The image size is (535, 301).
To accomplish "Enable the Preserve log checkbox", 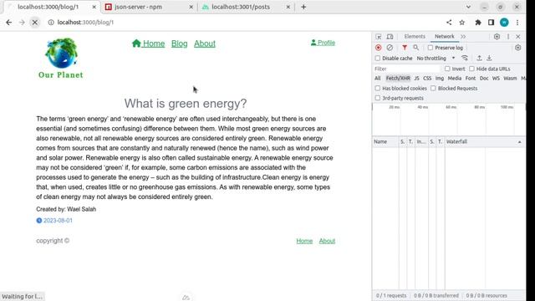I will click(431, 48).
